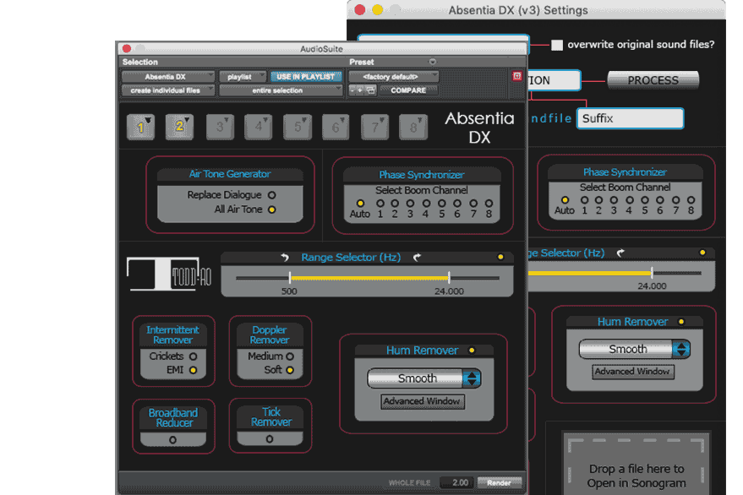Click the COMPARE button
Viewport: 743px width, 495px height.
[408, 90]
